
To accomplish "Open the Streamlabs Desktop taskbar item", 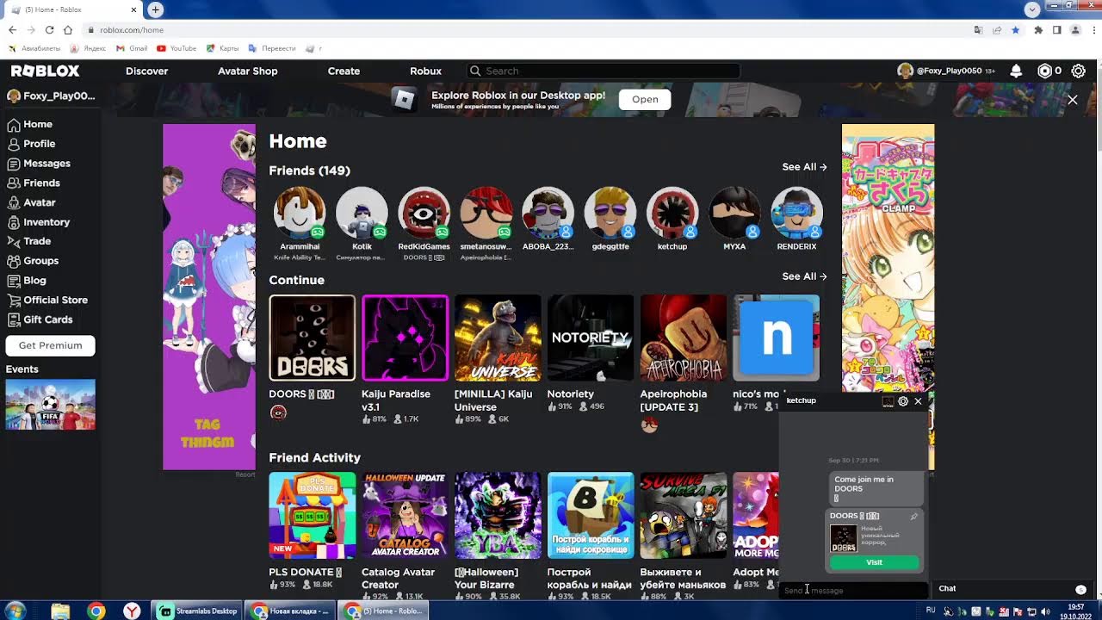I will pos(198,611).
